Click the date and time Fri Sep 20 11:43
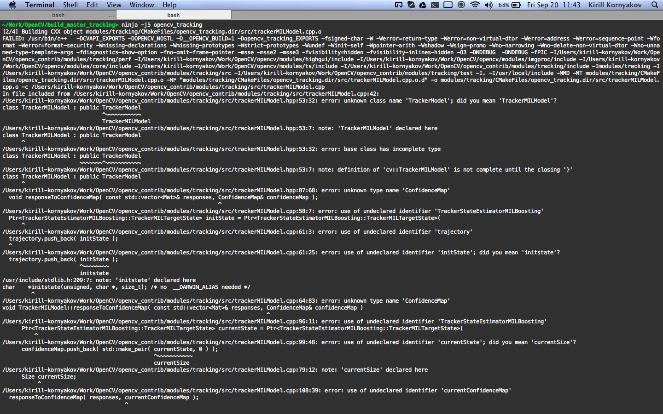Image resolution: width=663 pixels, height=414 pixels. tap(554, 5)
